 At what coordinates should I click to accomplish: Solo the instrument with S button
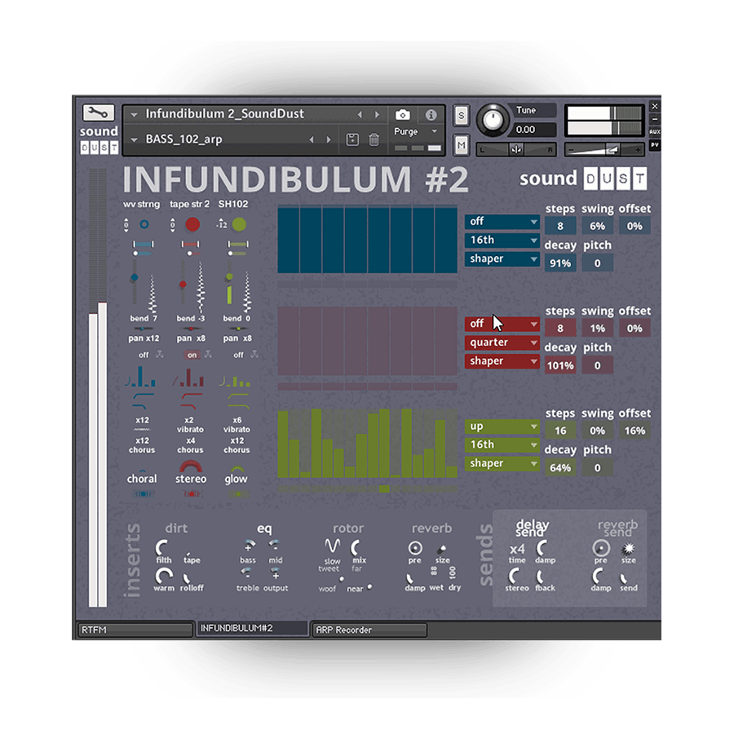click(x=461, y=115)
